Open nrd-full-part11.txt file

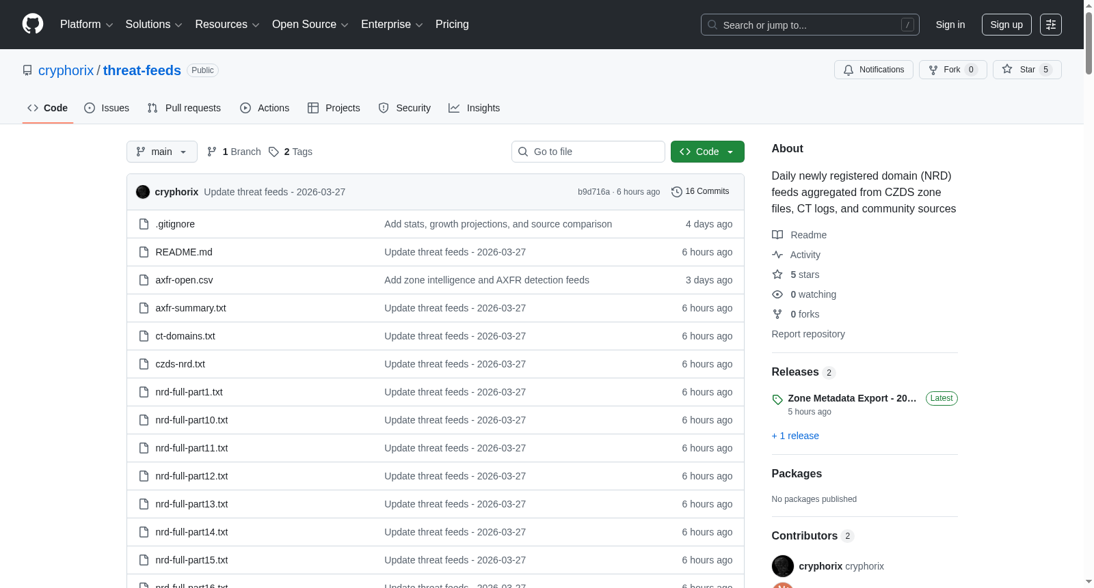[x=191, y=448]
